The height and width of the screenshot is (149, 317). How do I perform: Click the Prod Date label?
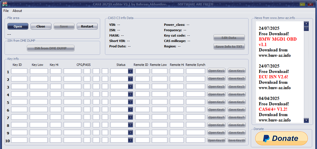pyautogui.click(x=118, y=46)
